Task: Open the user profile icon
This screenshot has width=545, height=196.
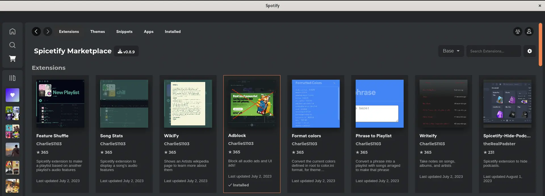Action: (529, 31)
